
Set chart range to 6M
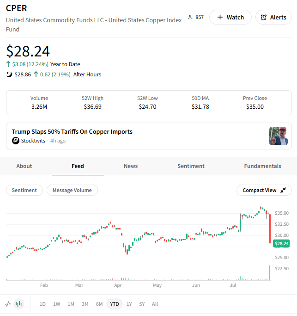99,304
